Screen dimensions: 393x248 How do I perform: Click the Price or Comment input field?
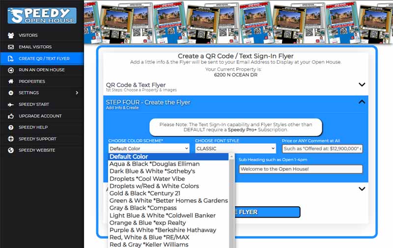(x=322, y=148)
